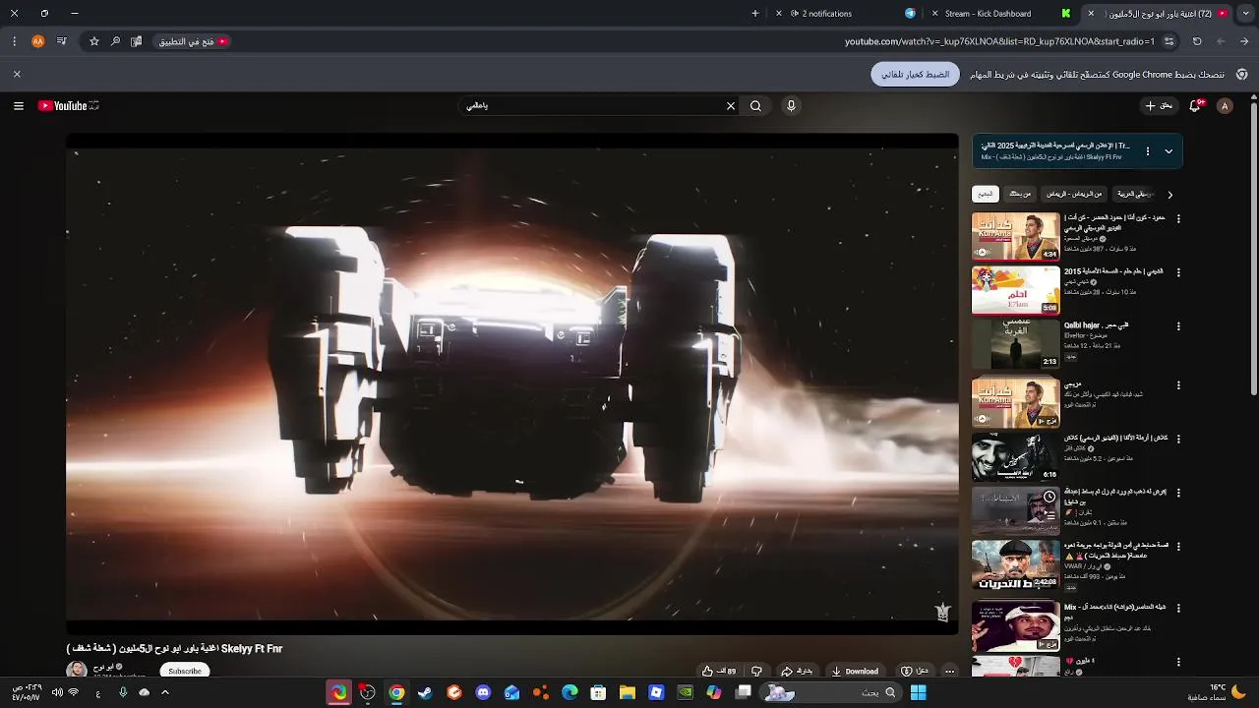Open Steam from the taskbar

coord(425,693)
